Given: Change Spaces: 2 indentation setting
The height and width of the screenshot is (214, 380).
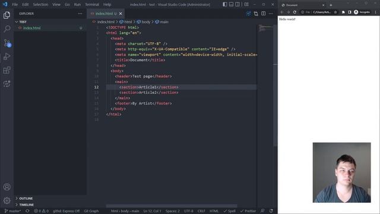Looking at the screenshot, I should 173,211.
